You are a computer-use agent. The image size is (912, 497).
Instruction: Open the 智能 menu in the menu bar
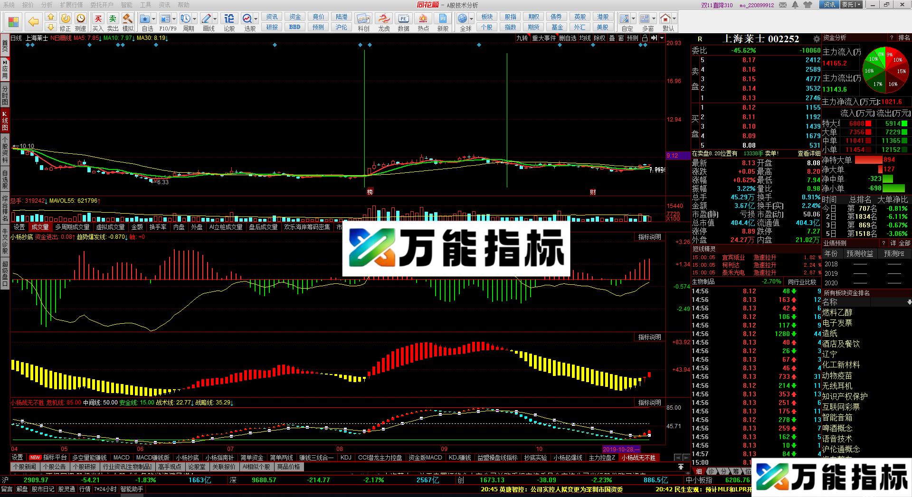pyautogui.click(x=126, y=5)
